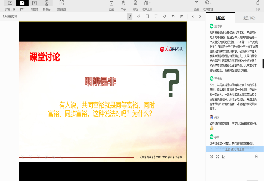The image size is (264, 181).
Task: End the class with 下课 button
Action: tap(258, 5)
